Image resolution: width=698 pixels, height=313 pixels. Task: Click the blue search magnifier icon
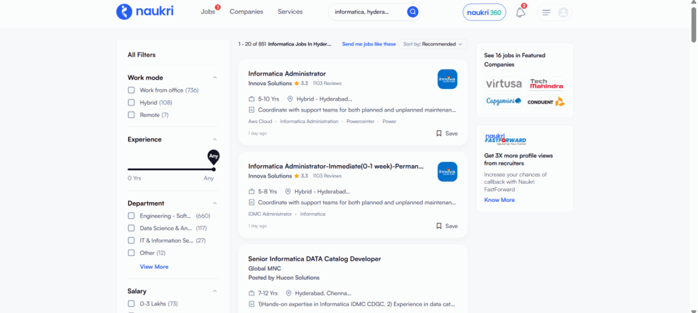coord(412,12)
